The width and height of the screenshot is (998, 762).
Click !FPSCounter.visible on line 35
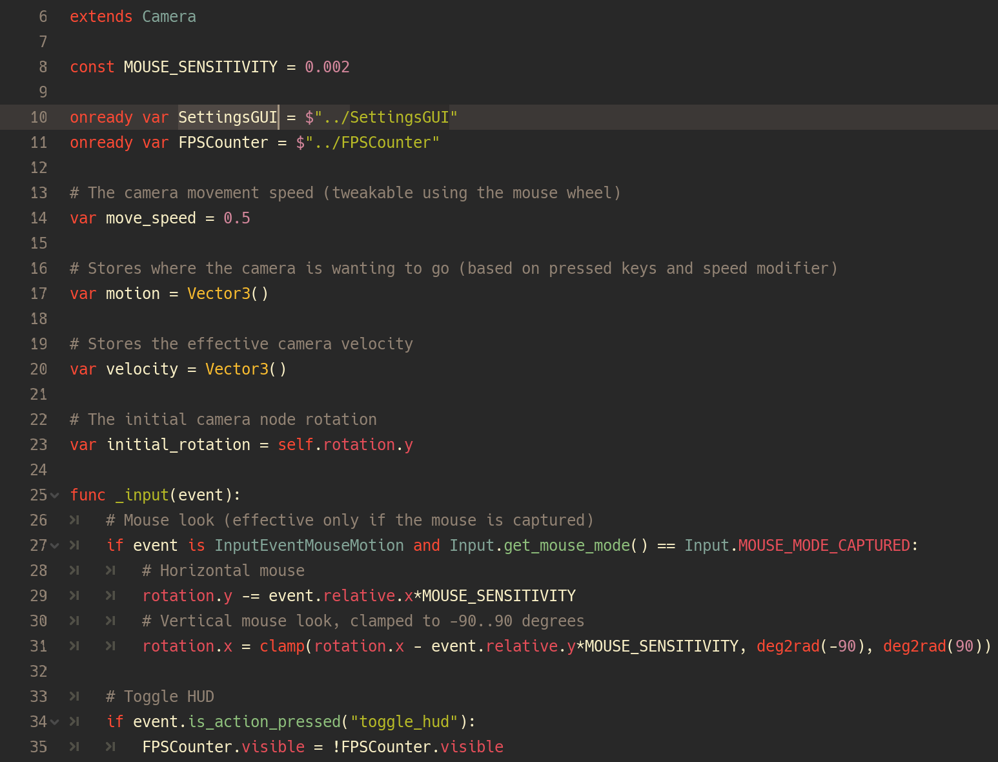point(418,747)
